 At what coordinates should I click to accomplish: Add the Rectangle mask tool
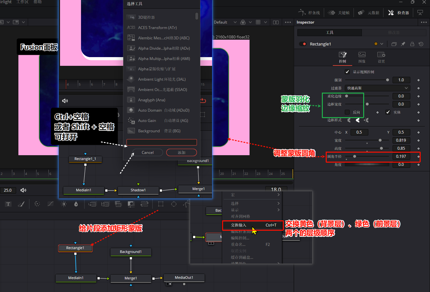(x=161, y=204)
